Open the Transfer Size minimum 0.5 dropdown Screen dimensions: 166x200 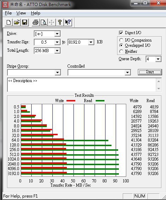[57, 42]
